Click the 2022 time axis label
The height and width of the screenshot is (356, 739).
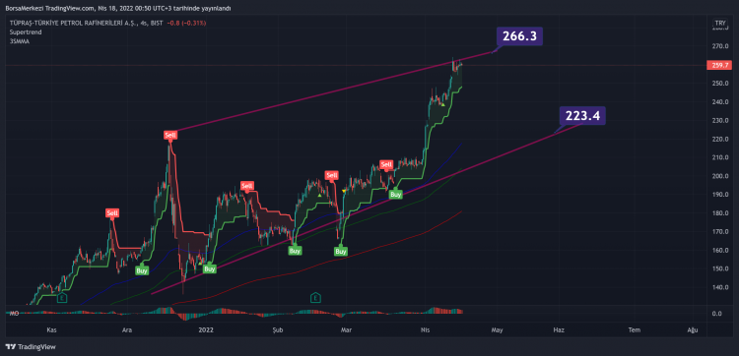click(207, 330)
